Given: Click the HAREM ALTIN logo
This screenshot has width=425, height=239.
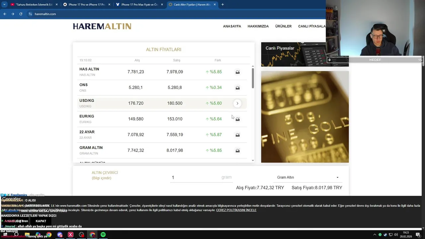Looking at the screenshot, I should (102, 26).
